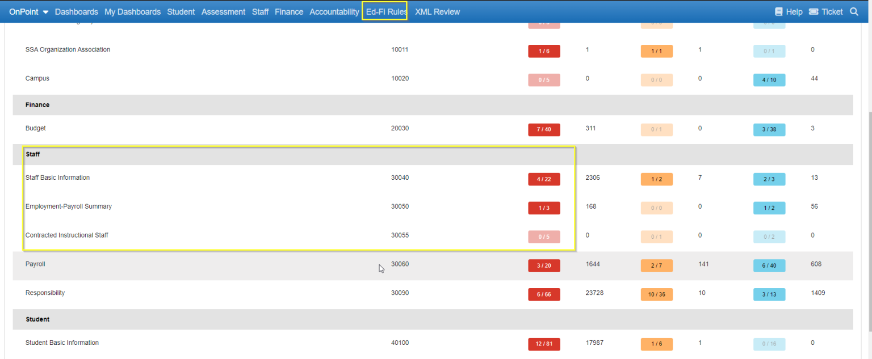Expand the OnPoint dropdown menu
The width and height of the screenshot is (872, 359).
click(28, 11)
